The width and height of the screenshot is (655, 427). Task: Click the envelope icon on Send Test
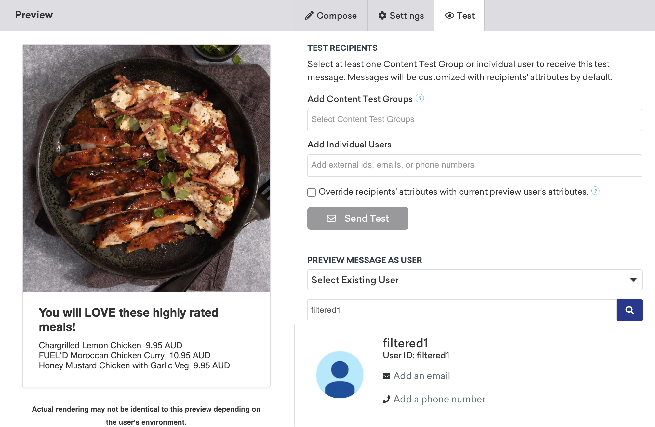(x=331, y=218)
